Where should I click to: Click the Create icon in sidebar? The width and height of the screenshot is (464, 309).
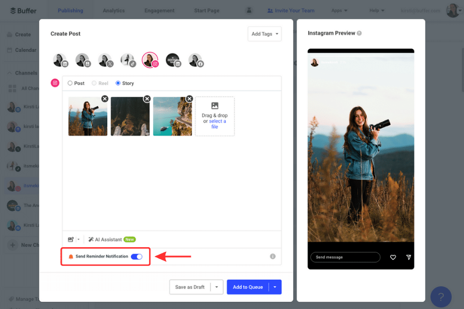coord(10,35)
